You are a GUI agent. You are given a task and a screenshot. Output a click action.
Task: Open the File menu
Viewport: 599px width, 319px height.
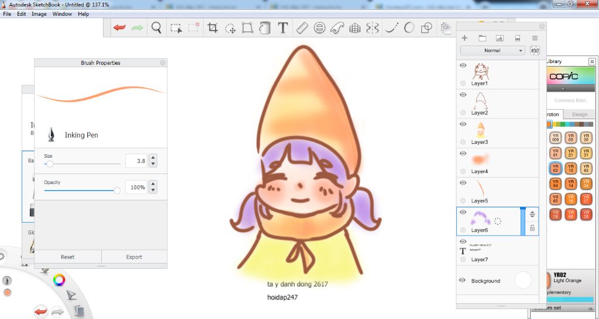7,14
